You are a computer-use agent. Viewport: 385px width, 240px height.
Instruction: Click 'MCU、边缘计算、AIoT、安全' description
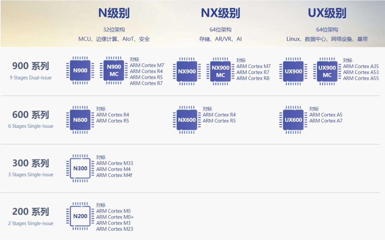(x=114, y=39)
